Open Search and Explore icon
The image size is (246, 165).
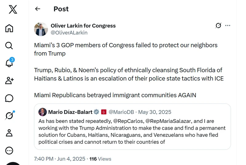[x=9, y=45]
